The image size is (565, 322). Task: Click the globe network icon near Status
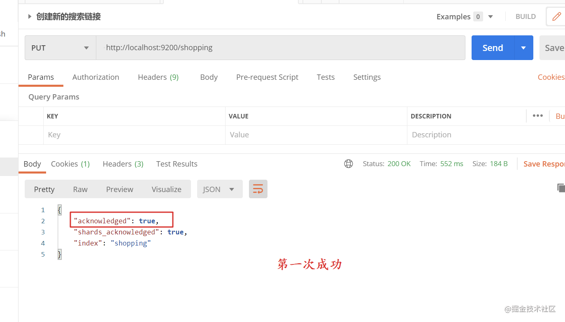(349, 164)
